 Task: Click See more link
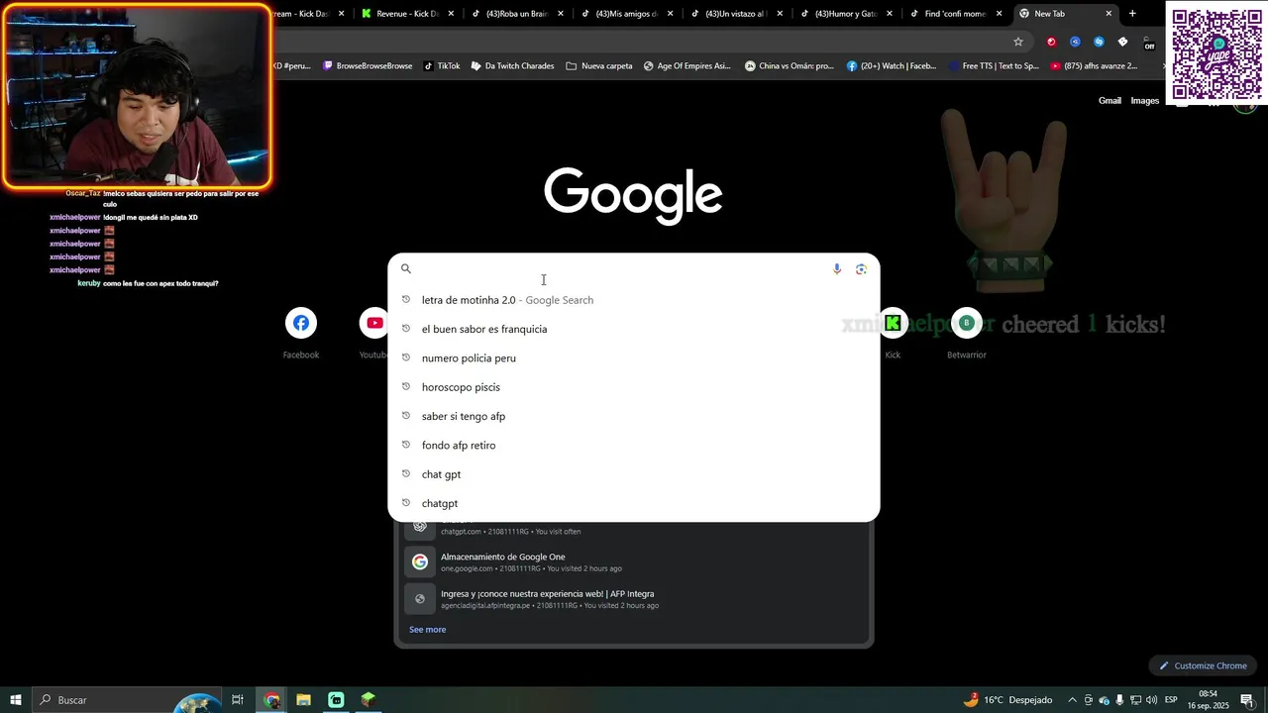[x=428, y=630]
